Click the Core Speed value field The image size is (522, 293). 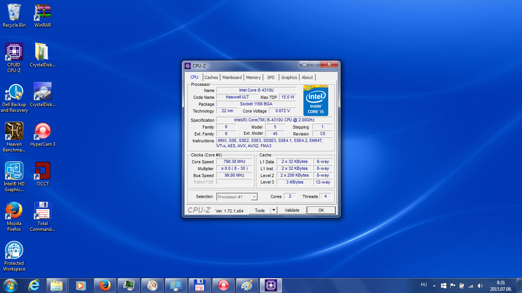click(234, 162)
